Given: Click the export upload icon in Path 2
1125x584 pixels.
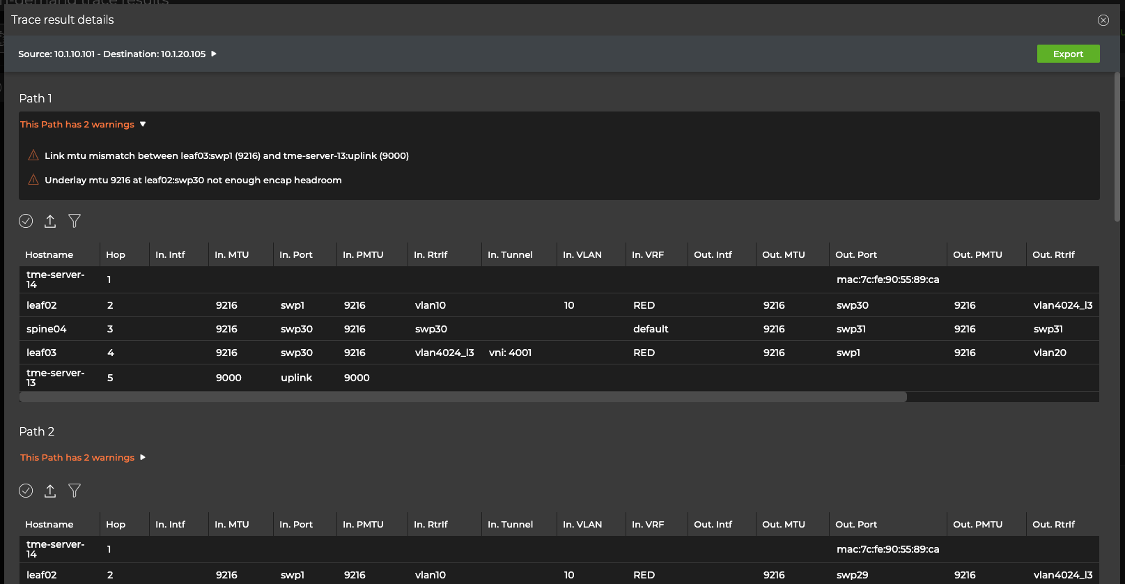Looking at the screenshot, I should pos(50,491).
